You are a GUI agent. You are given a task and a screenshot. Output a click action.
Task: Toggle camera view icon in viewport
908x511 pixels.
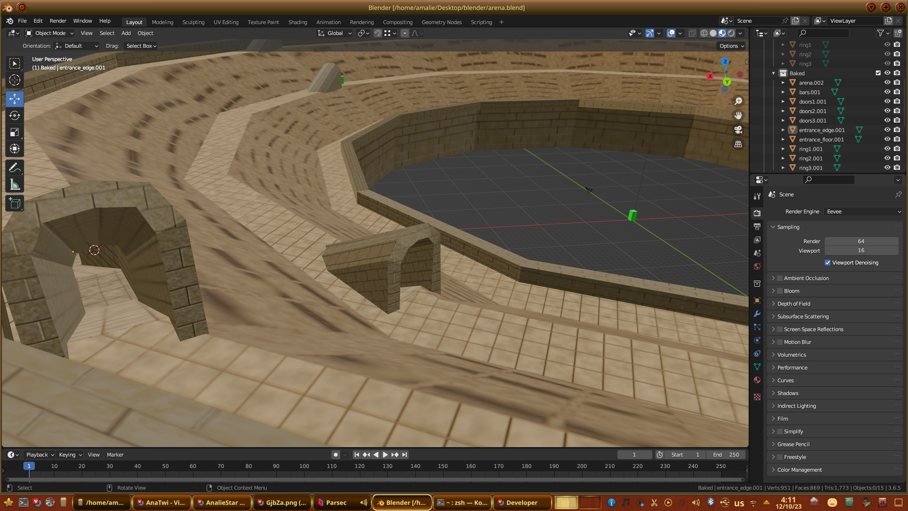[x=738, y=130]
